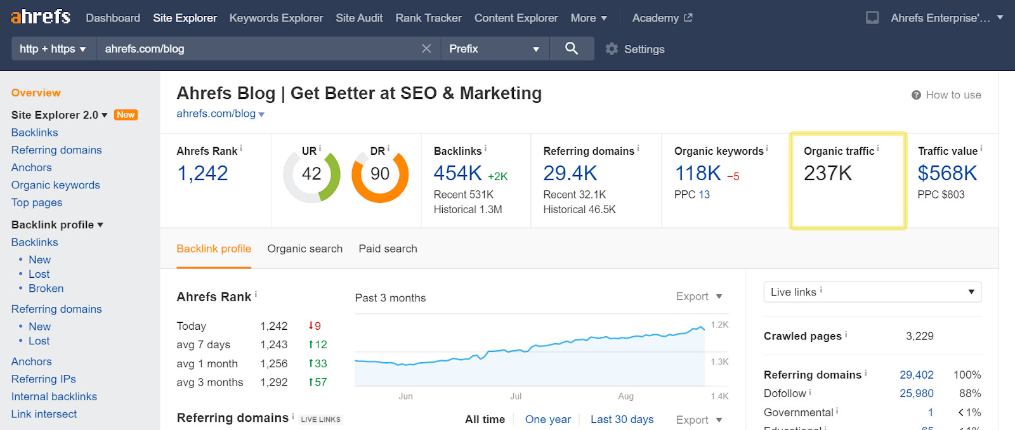
Task: Click the How to use help icon
Action: pyautogui.click(x=916, y=95)
